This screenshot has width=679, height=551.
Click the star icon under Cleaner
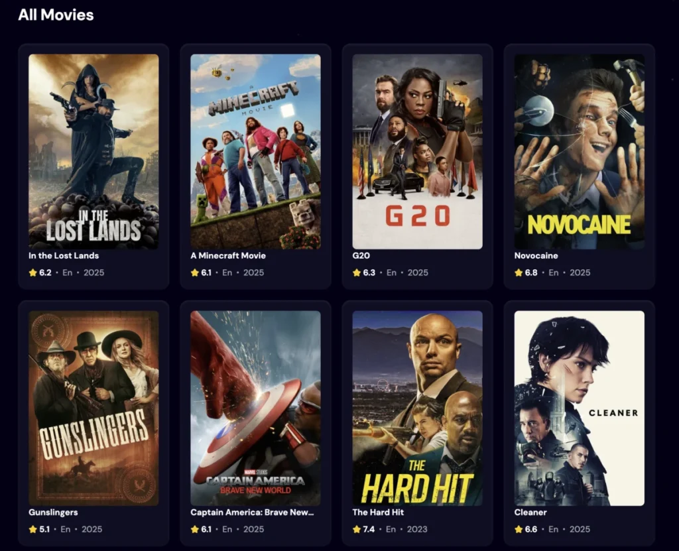pyautogui.click(x=519, y=529)
